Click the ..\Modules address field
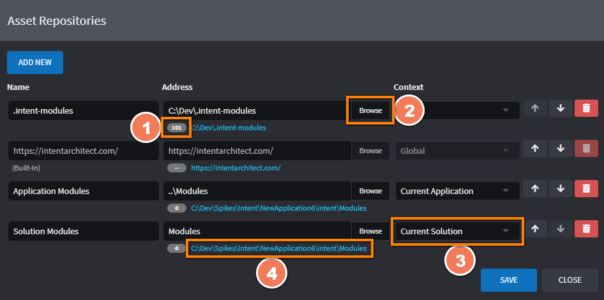Screen dimensions: 604x300 pyautogui.click(x=257, y=191)
